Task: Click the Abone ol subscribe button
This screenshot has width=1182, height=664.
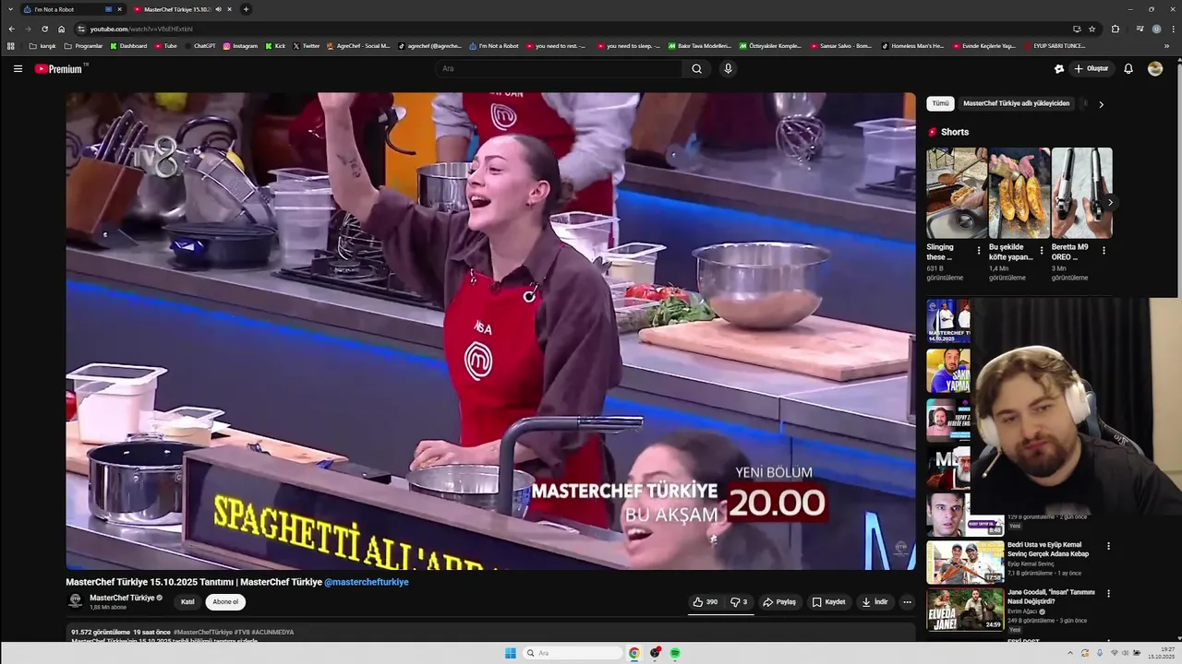Action: pyautogui.click(x=225, y=602)
